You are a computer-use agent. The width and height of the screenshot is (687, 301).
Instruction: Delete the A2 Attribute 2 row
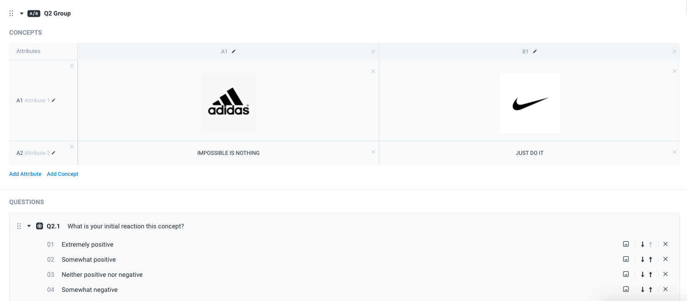point(72,147)
